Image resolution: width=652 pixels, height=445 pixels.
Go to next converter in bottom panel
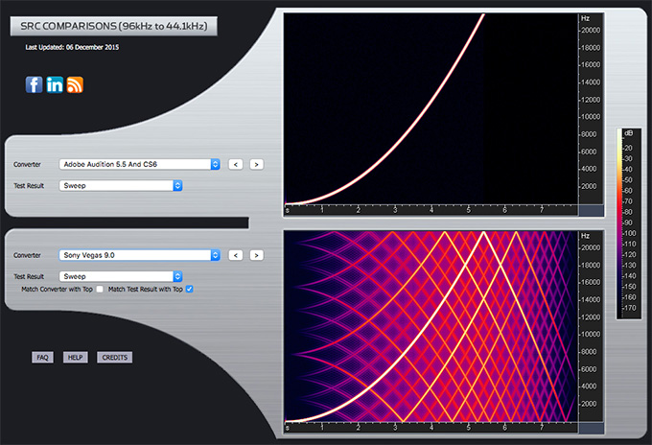[257, 255]
